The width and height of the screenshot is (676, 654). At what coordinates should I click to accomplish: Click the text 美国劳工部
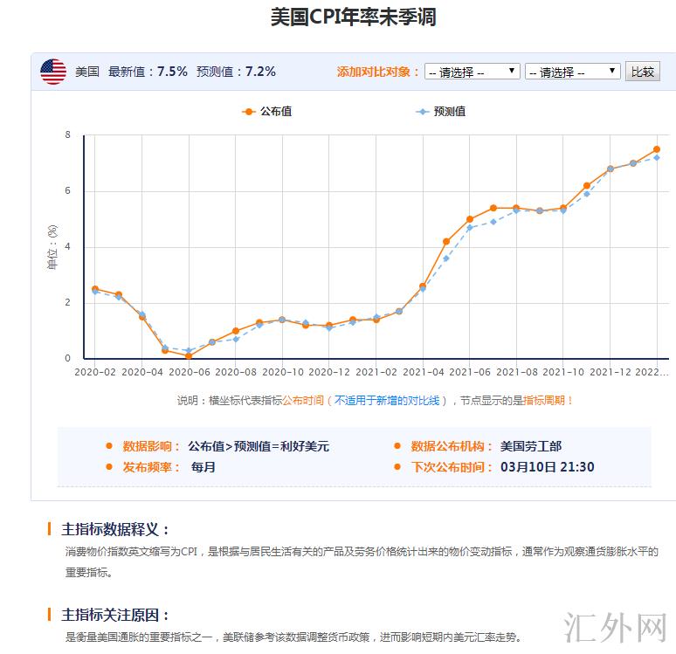531,446
